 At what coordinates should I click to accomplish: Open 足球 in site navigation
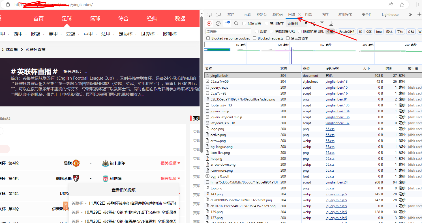(x=67, y=19)
